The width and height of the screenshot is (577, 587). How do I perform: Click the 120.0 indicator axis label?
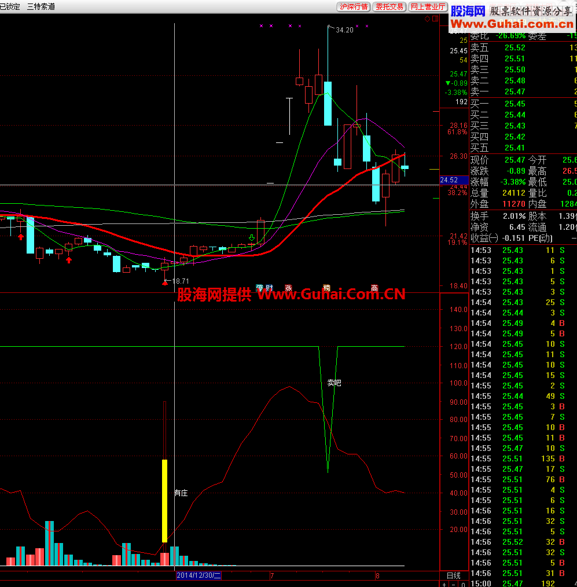458,347
